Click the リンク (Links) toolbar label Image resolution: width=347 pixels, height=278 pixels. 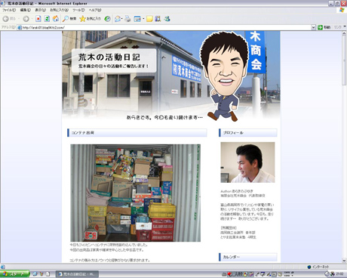[338, 27]
